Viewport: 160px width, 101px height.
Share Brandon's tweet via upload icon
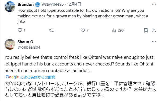coord(154,30)
